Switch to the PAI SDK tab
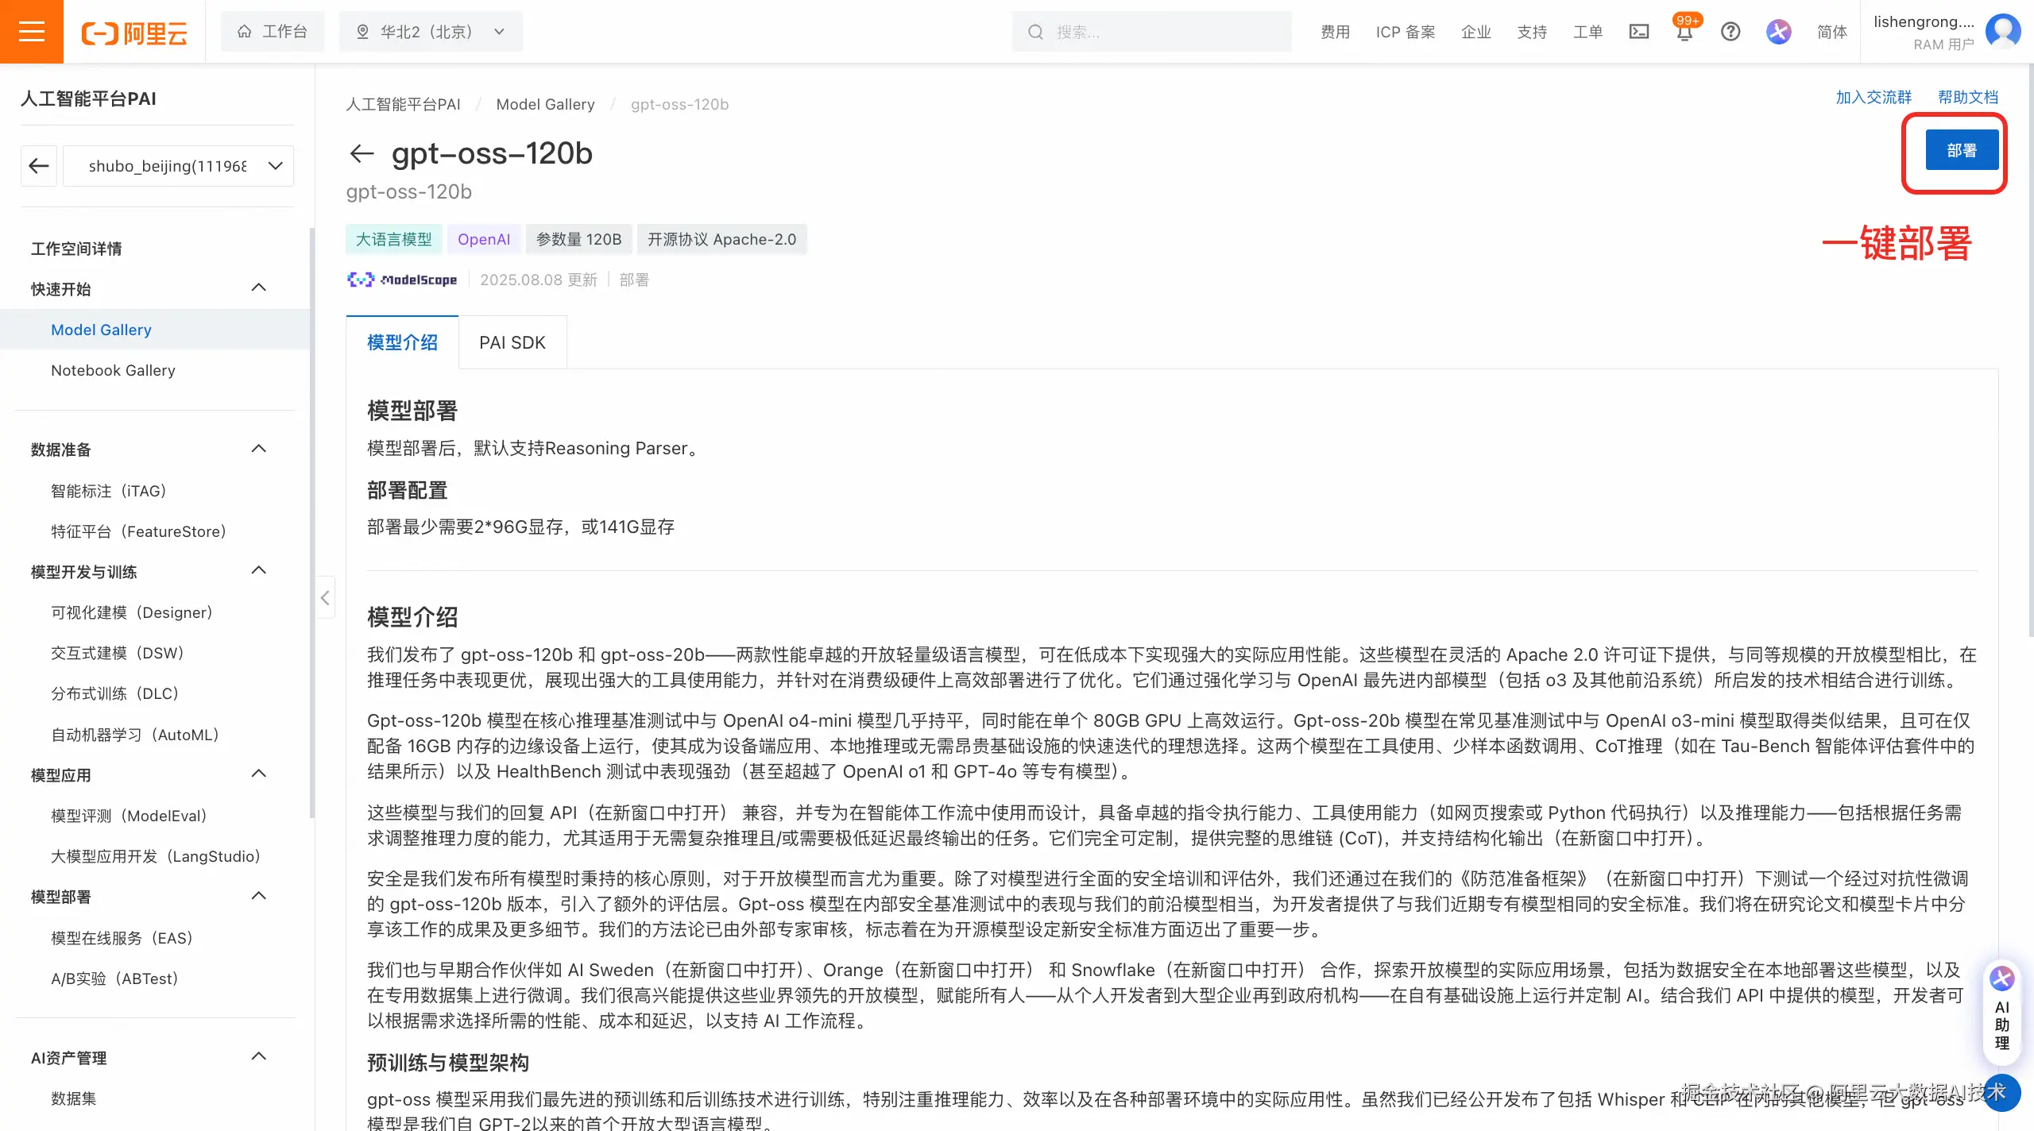The image size is (2034, 1131). point(512,342)
